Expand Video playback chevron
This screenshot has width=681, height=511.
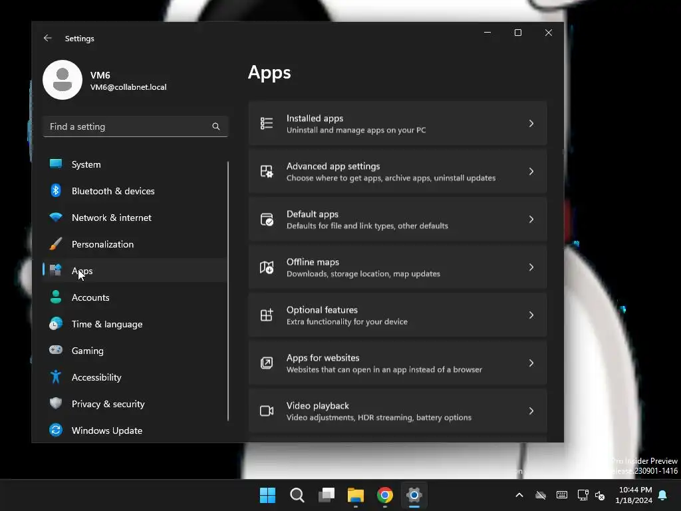pyautogui.click(x=531, y=411)
